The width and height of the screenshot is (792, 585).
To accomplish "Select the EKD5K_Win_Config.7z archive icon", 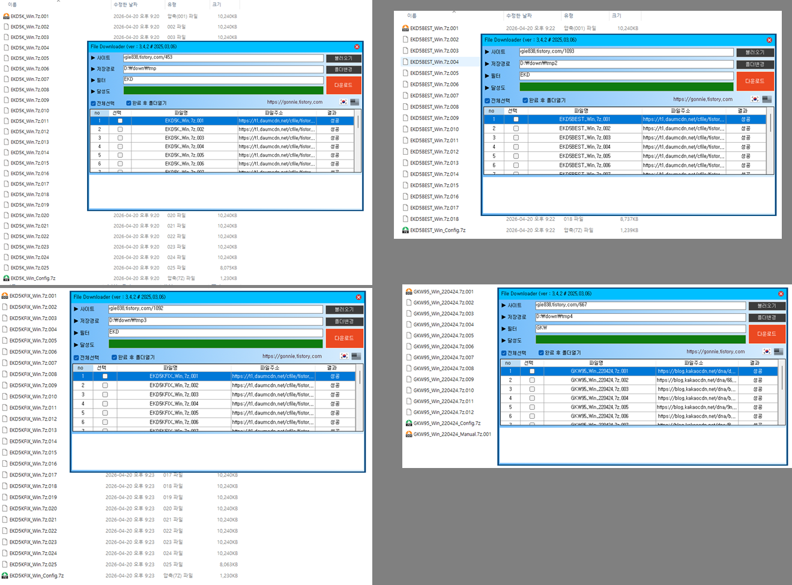I will pyautogui.click(x=6, y=278).
